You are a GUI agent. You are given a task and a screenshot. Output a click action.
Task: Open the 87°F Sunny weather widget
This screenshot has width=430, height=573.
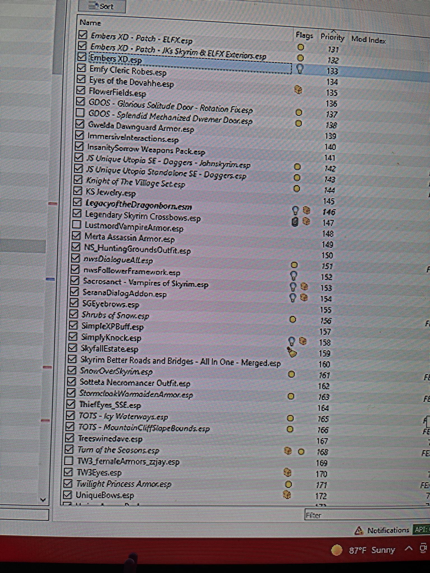363,550
